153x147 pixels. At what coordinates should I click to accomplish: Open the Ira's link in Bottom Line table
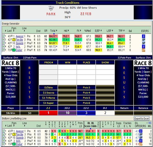[x=18, y=141]
